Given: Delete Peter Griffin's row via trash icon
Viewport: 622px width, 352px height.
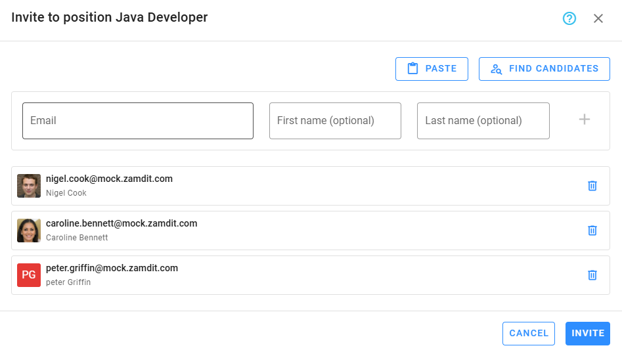Looking at the screenshot, I should tap(592, 275).
